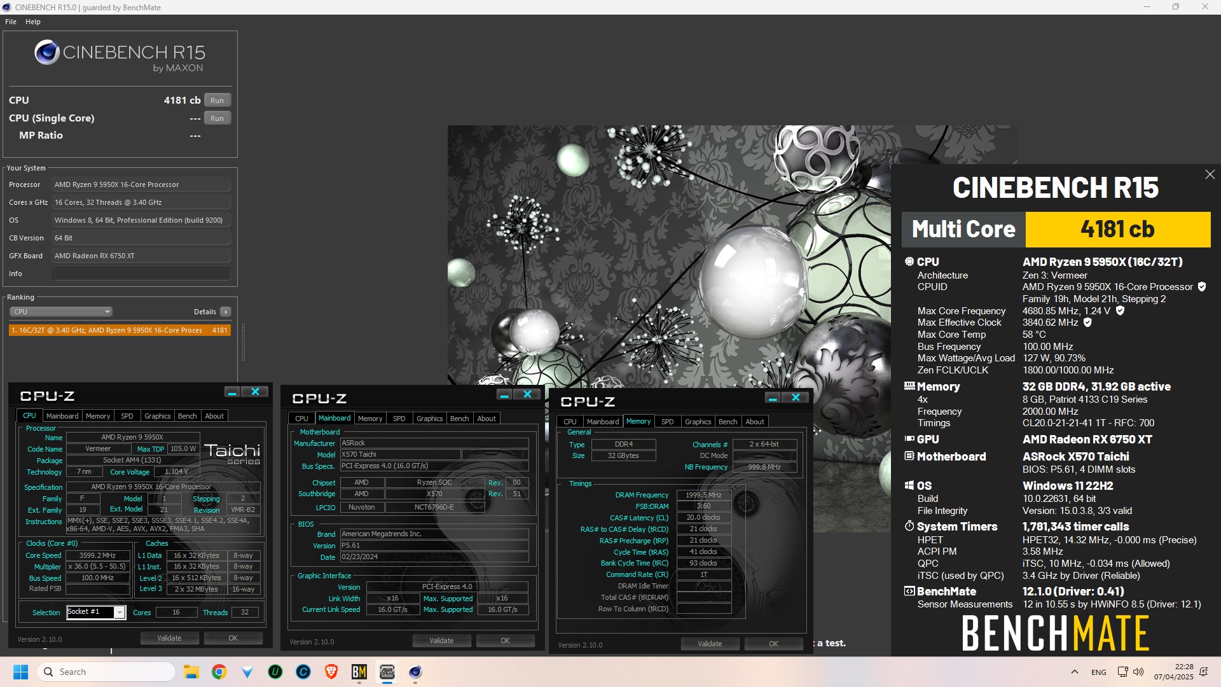Viewport: 1221px width, 687px height.
Task: Open the CPU-Z taskbar icon
Action: coord(387,672)
